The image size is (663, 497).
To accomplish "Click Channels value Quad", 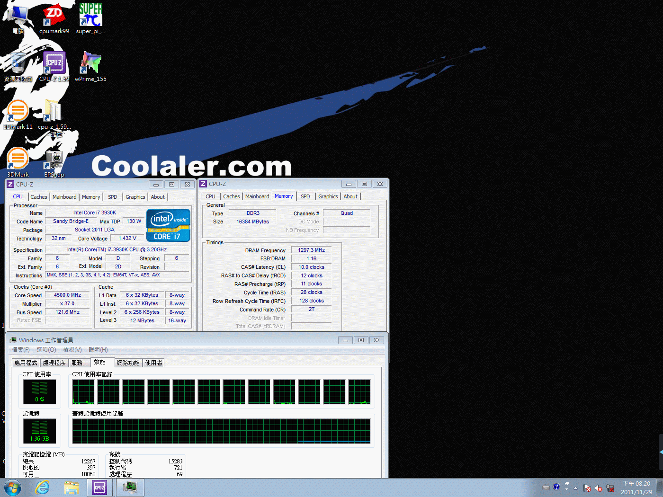I will pyautogui.click(x=347, y=213).
